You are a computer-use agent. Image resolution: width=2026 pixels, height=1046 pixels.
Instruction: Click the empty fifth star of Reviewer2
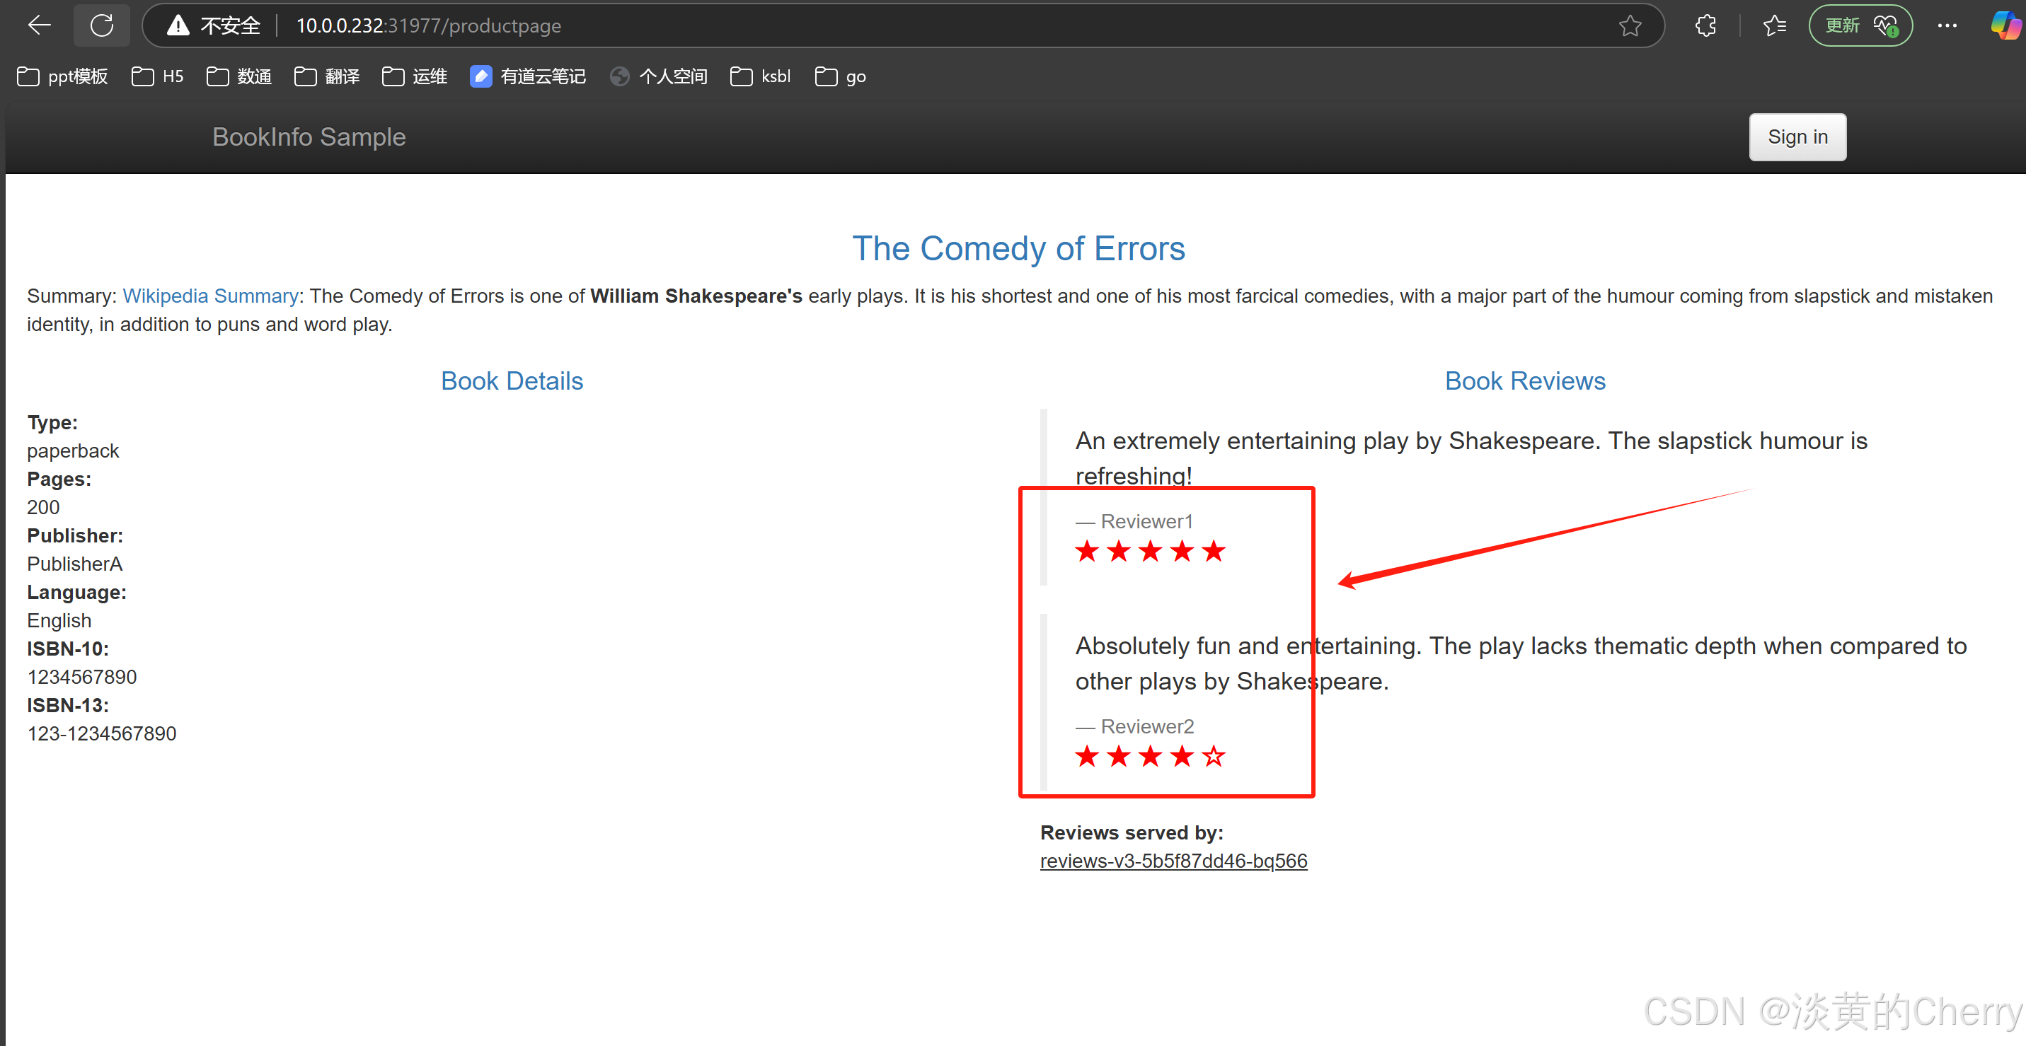click(1214, 756)
